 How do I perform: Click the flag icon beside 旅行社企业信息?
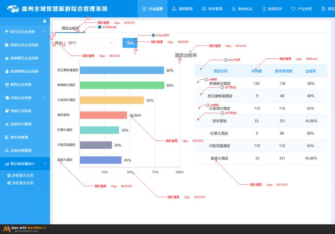point(6,31)
